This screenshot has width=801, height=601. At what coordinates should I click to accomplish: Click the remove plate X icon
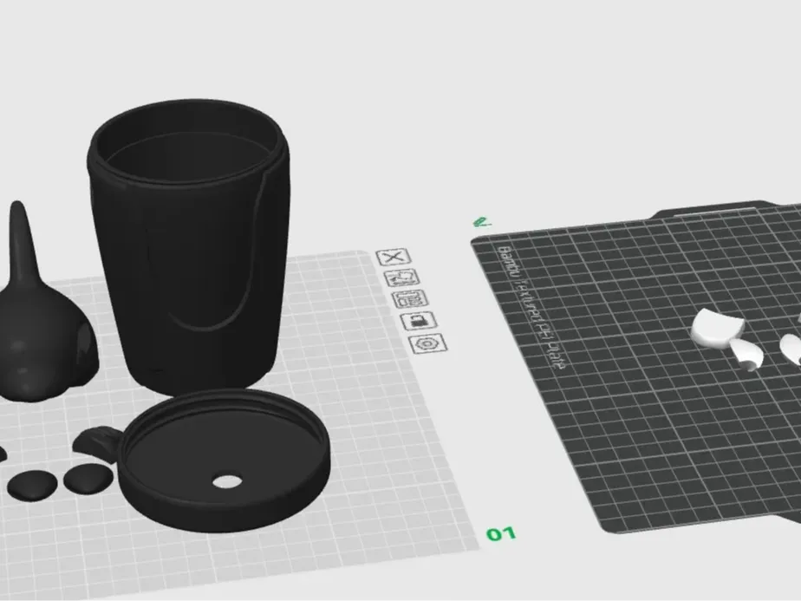point(394,258)
